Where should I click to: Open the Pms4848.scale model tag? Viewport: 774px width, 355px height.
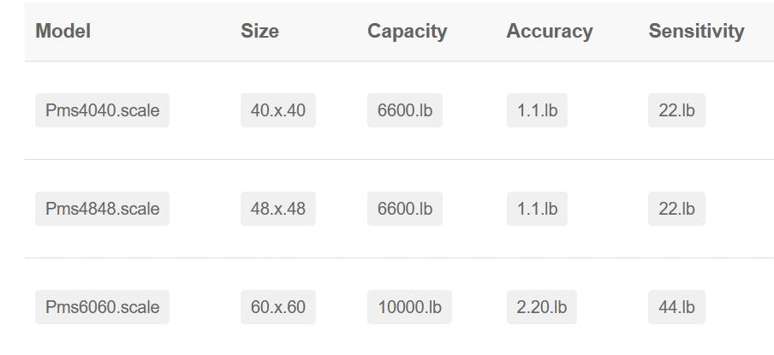[102, 209]
